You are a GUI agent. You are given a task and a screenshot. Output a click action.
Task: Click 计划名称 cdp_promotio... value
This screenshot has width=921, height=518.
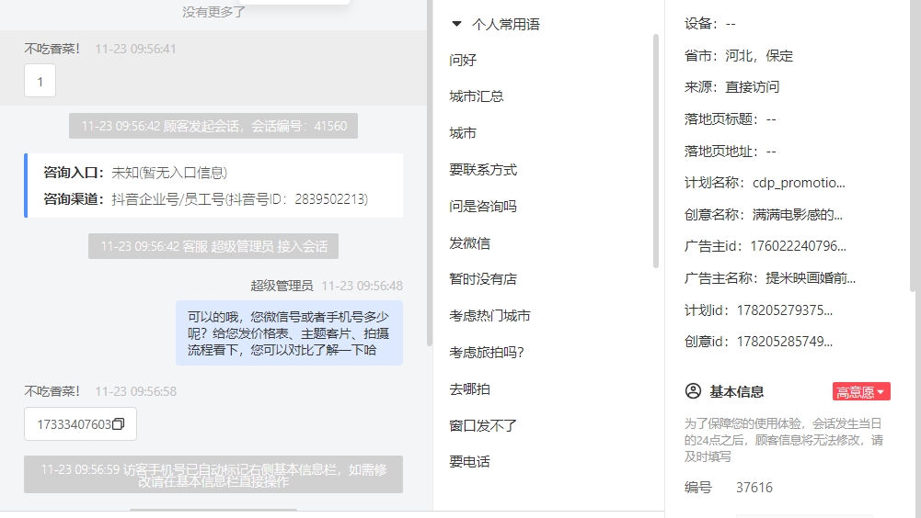pyautogui.click(x=799, y=183)
